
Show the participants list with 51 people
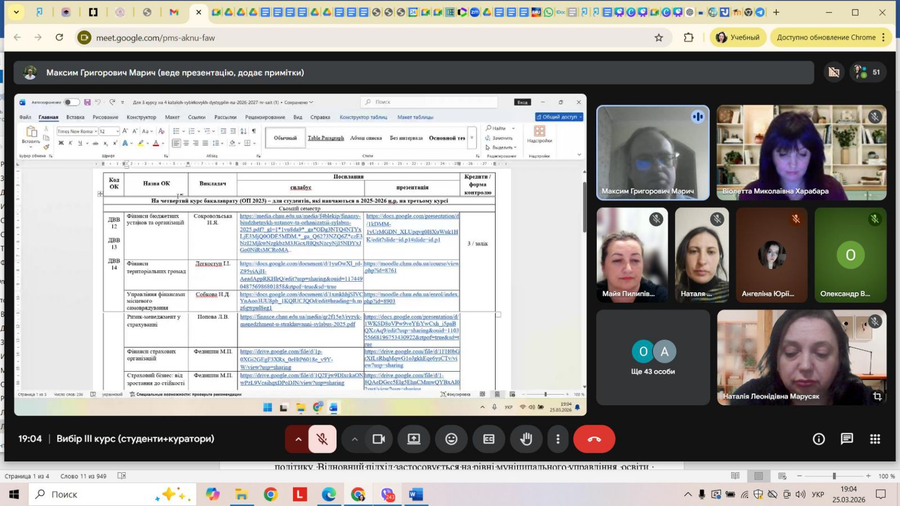[x=868, y=72]
